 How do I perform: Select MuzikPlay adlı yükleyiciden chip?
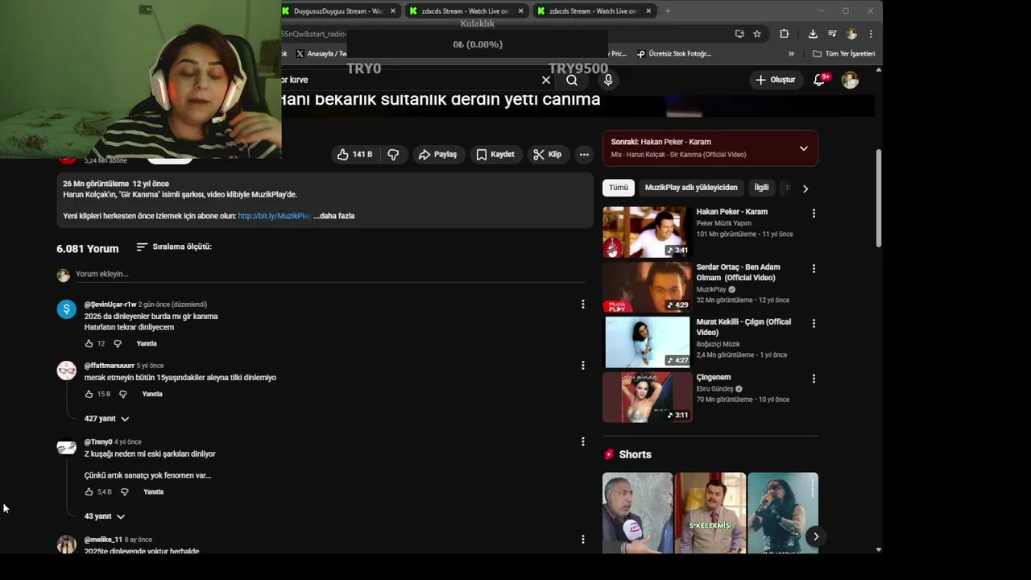(x=691, y=188)
